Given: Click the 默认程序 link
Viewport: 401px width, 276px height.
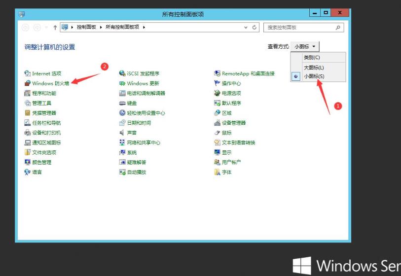Looking at the screenshot, I should 231,103.
